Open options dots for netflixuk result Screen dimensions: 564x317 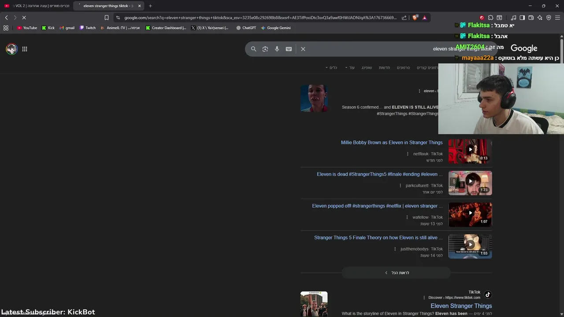click(408, 154)
